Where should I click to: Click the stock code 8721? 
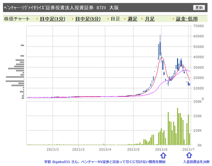tap(101, 8)
